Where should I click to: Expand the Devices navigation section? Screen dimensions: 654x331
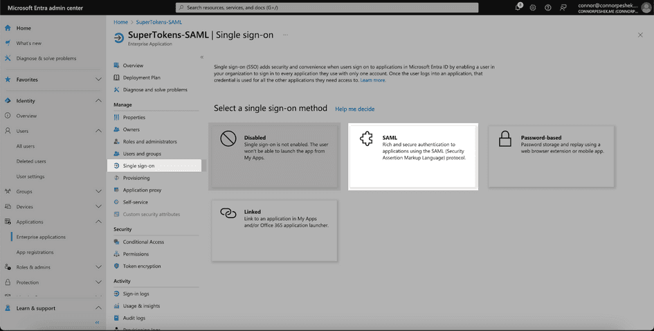(98, 207)
